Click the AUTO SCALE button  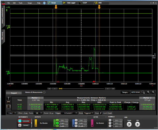click(x=136, y=92)
